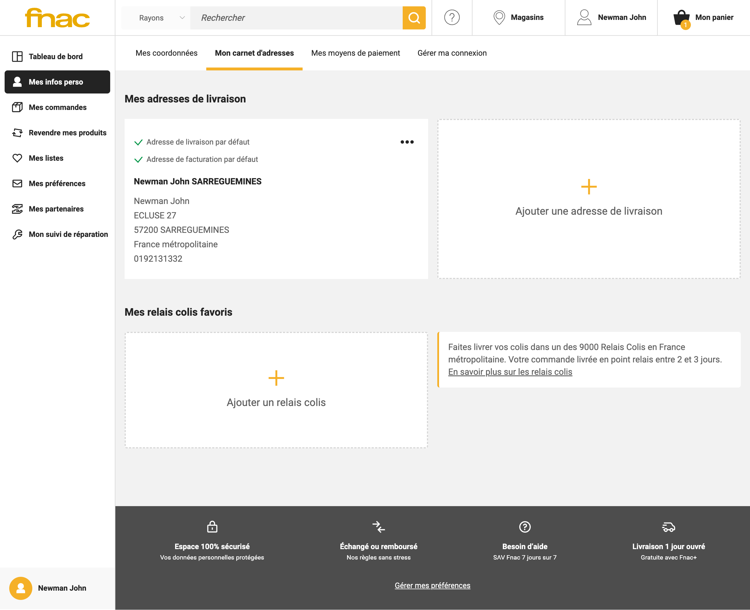Click the Mes préférences envelope icon
The height and width of the screenshot is (610, 750).
click(x=17, y=183)
